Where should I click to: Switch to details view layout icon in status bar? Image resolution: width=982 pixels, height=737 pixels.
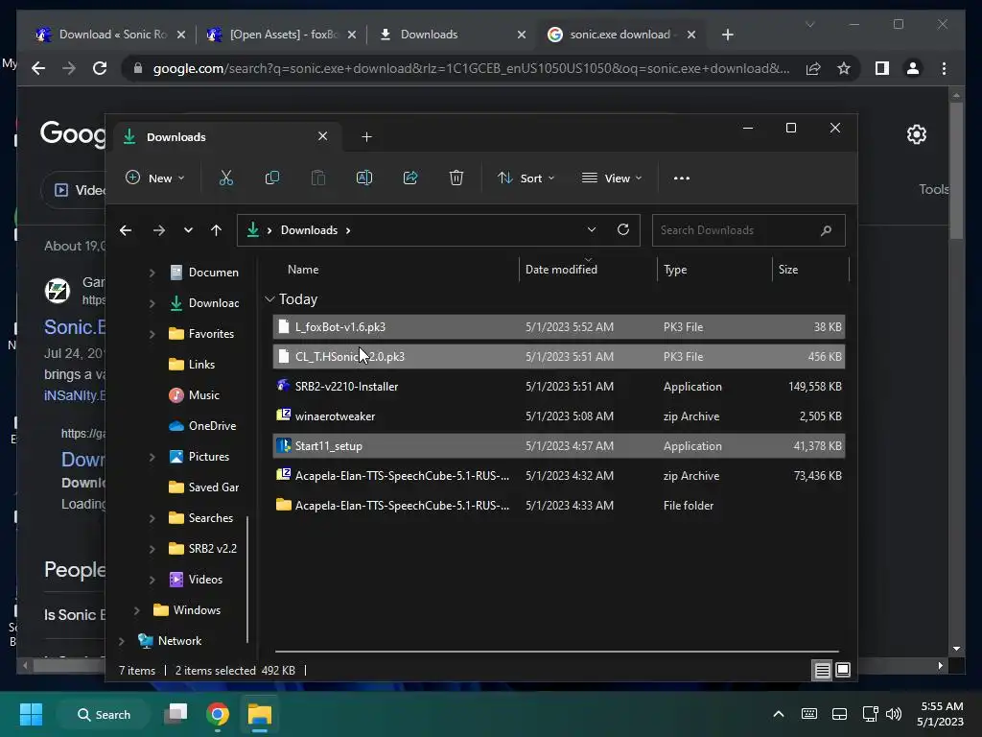coord(822,671)
